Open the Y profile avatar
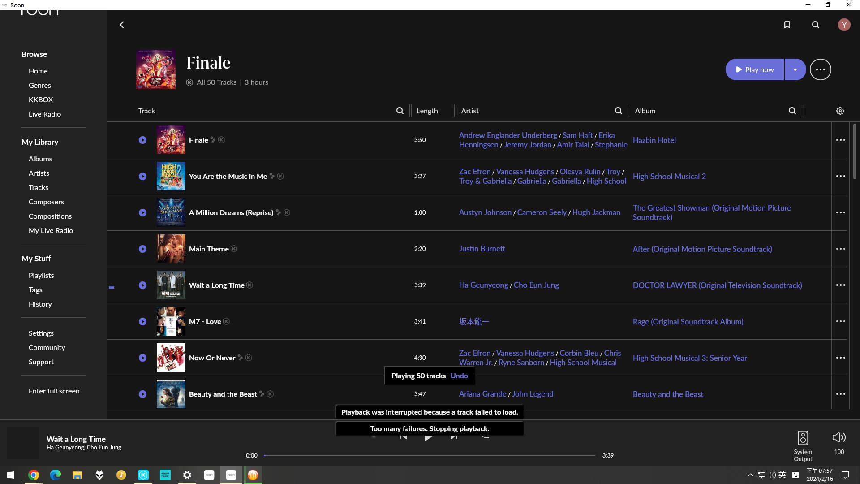Viewport: 860px width, 484px height. coord(844,25)
